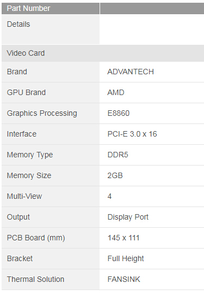
Task: Select the 2GB memory size value
Action: (115, 175)
